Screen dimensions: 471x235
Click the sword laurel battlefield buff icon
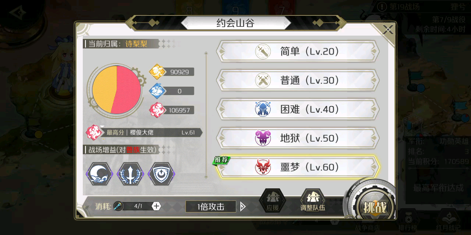click(x=130, y=174)
